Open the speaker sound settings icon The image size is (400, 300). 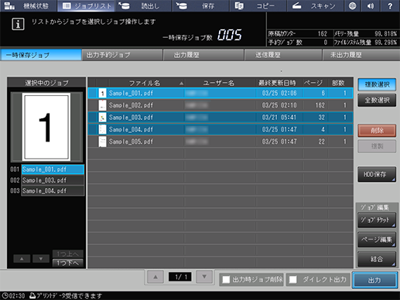371,5
